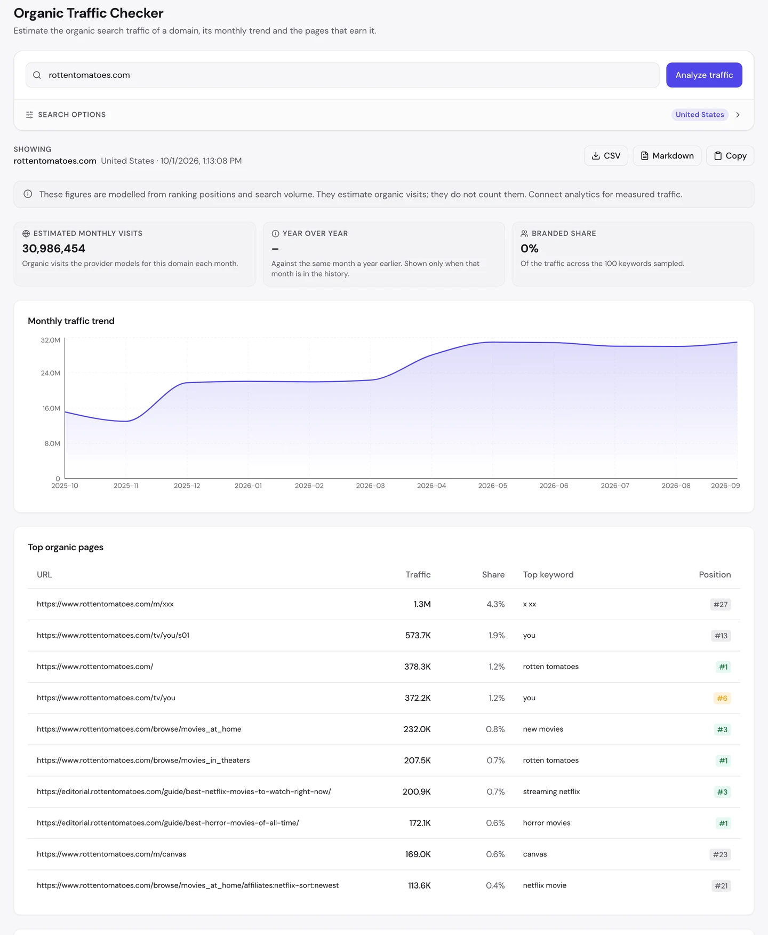Export results as Markdown
768x935 pixels.
[667, 156]
